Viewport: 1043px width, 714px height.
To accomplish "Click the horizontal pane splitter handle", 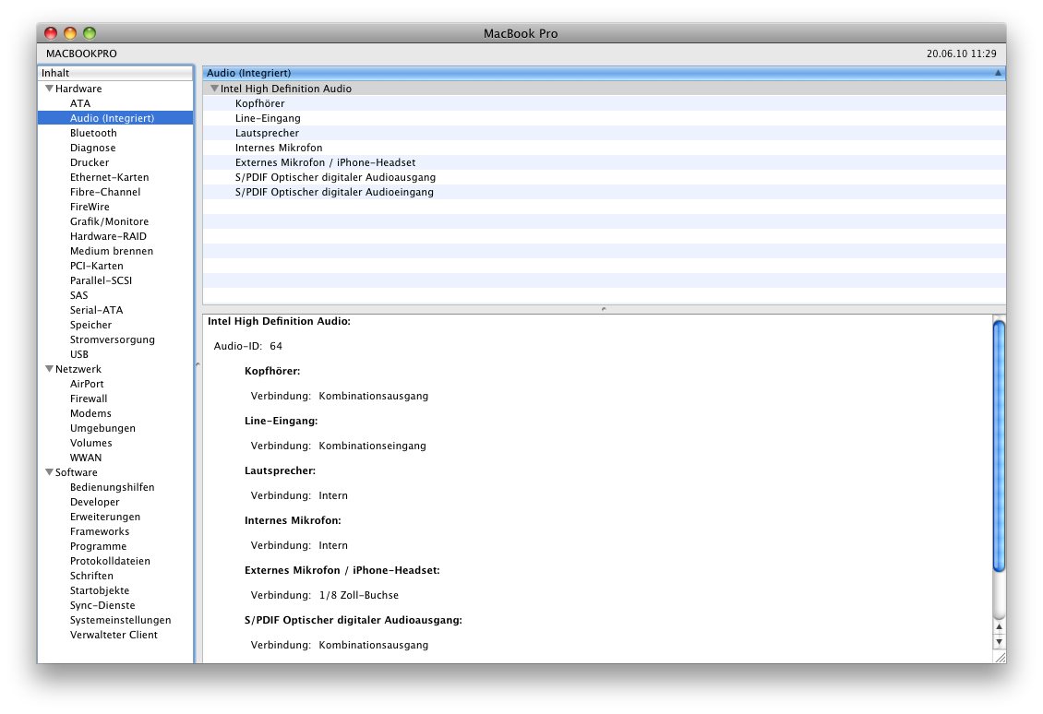I will [x=604, y=309].
